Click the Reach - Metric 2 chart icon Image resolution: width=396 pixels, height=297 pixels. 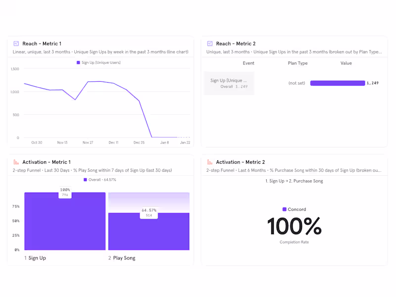[210, 44]
